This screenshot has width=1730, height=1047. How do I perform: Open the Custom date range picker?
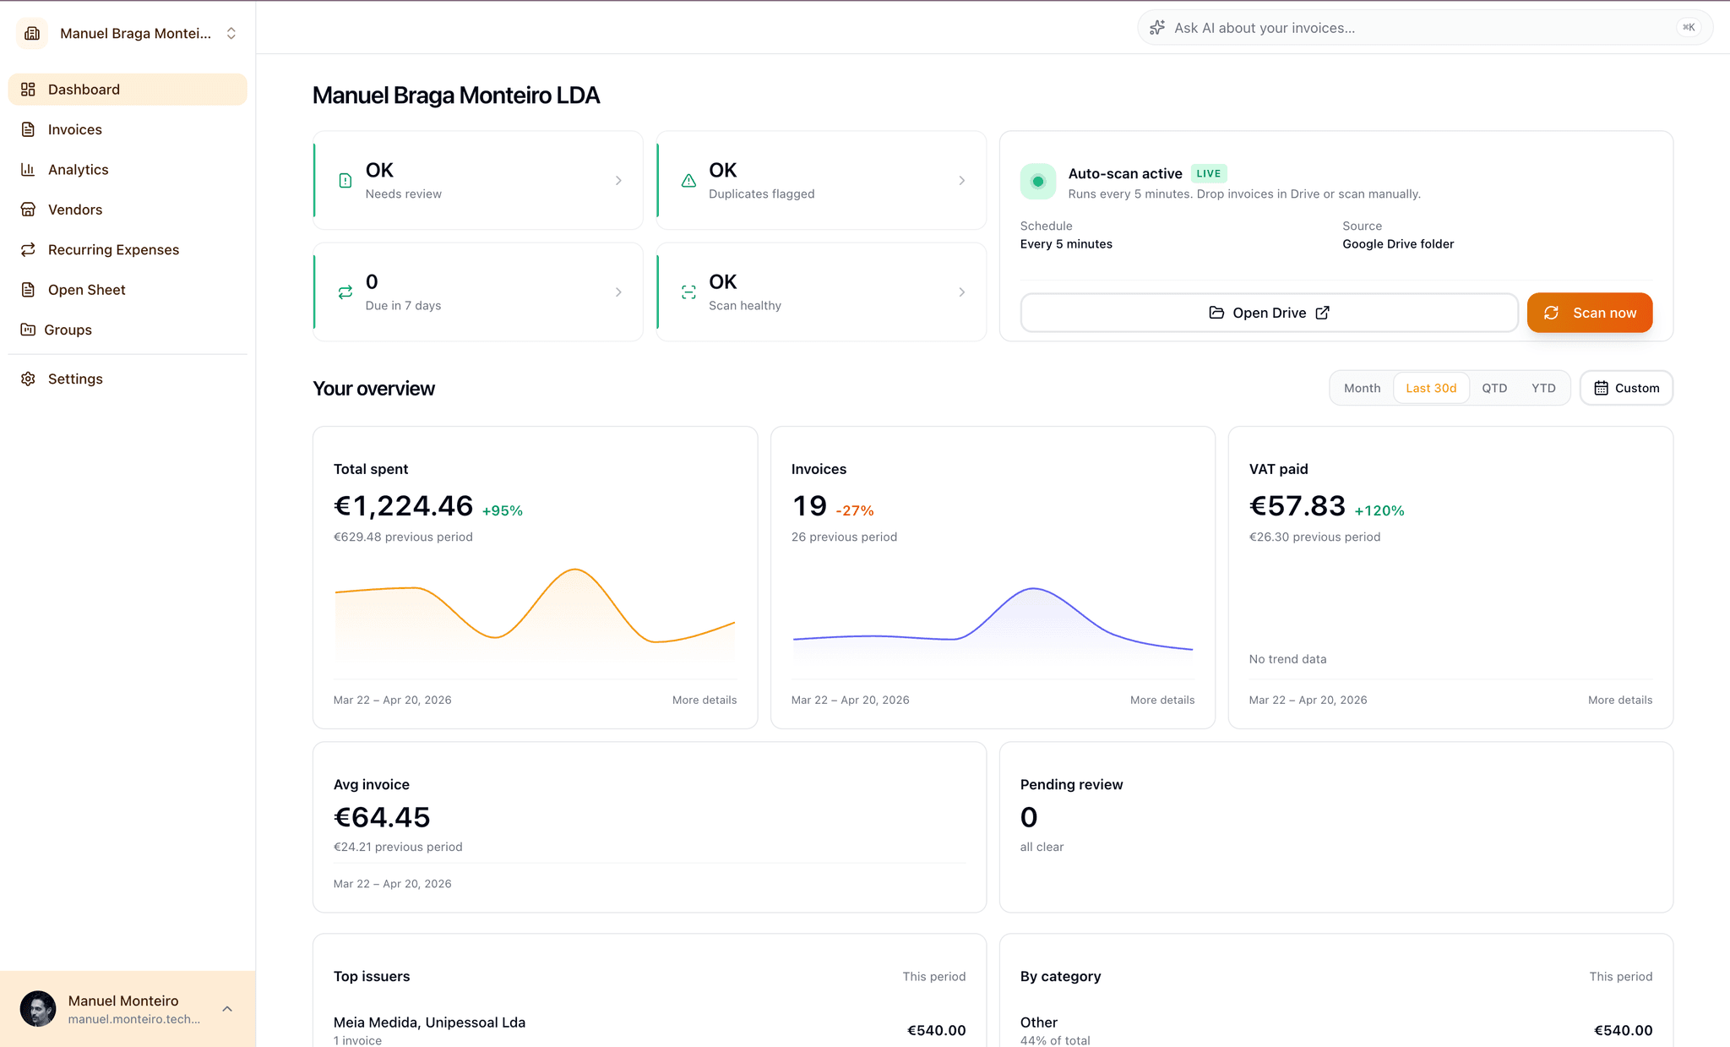click(1626, 388)
